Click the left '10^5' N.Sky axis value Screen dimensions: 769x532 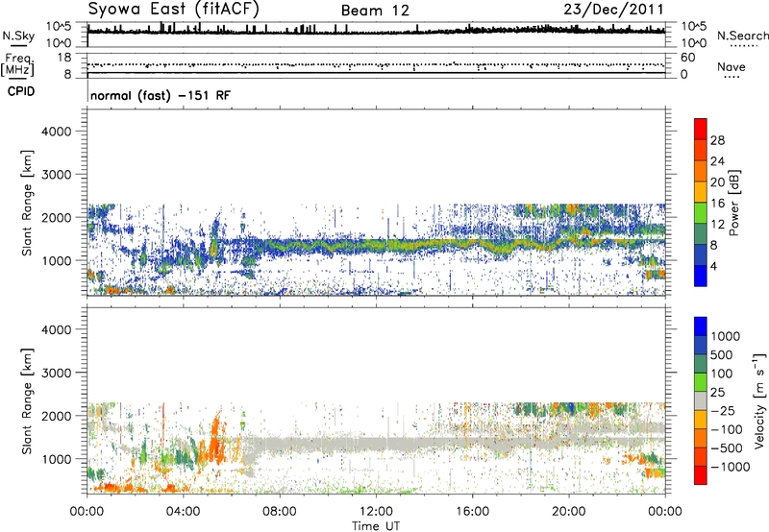point(58,27)
